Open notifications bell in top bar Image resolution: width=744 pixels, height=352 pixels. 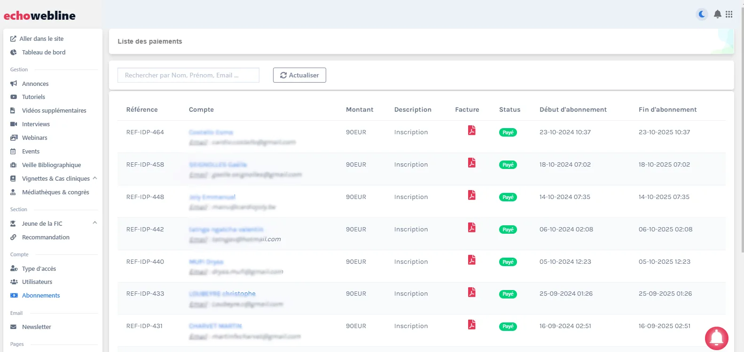pyautogui.click(x=718, y=14)
